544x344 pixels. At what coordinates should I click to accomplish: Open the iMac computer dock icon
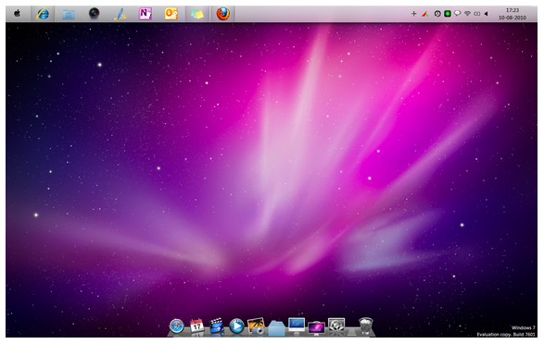click(297, 326)
